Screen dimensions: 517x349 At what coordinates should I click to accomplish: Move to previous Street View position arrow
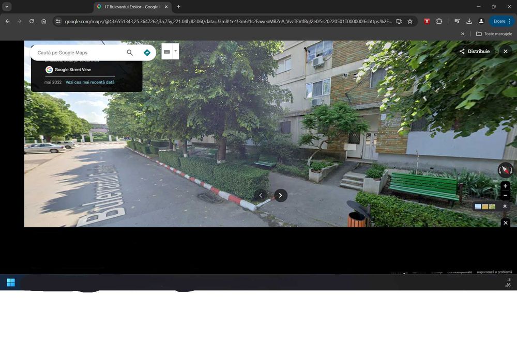click(x=261, y=195)
